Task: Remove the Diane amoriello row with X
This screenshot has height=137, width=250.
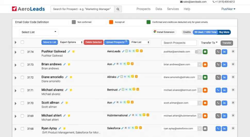Action: pos(233,77)
